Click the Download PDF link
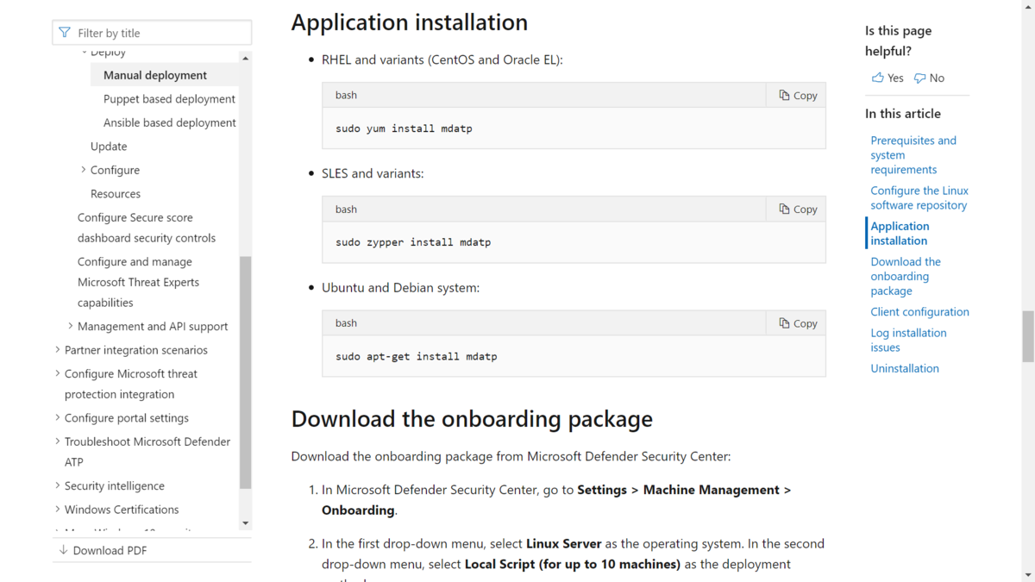Screen dimensions: 1035x582 click(x=110, y=550)
